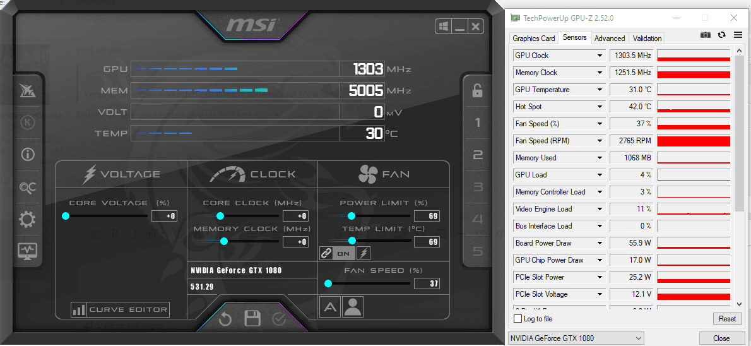Open the Validation tab
This screenshot has width=751, height=346.
click(647, 39)
